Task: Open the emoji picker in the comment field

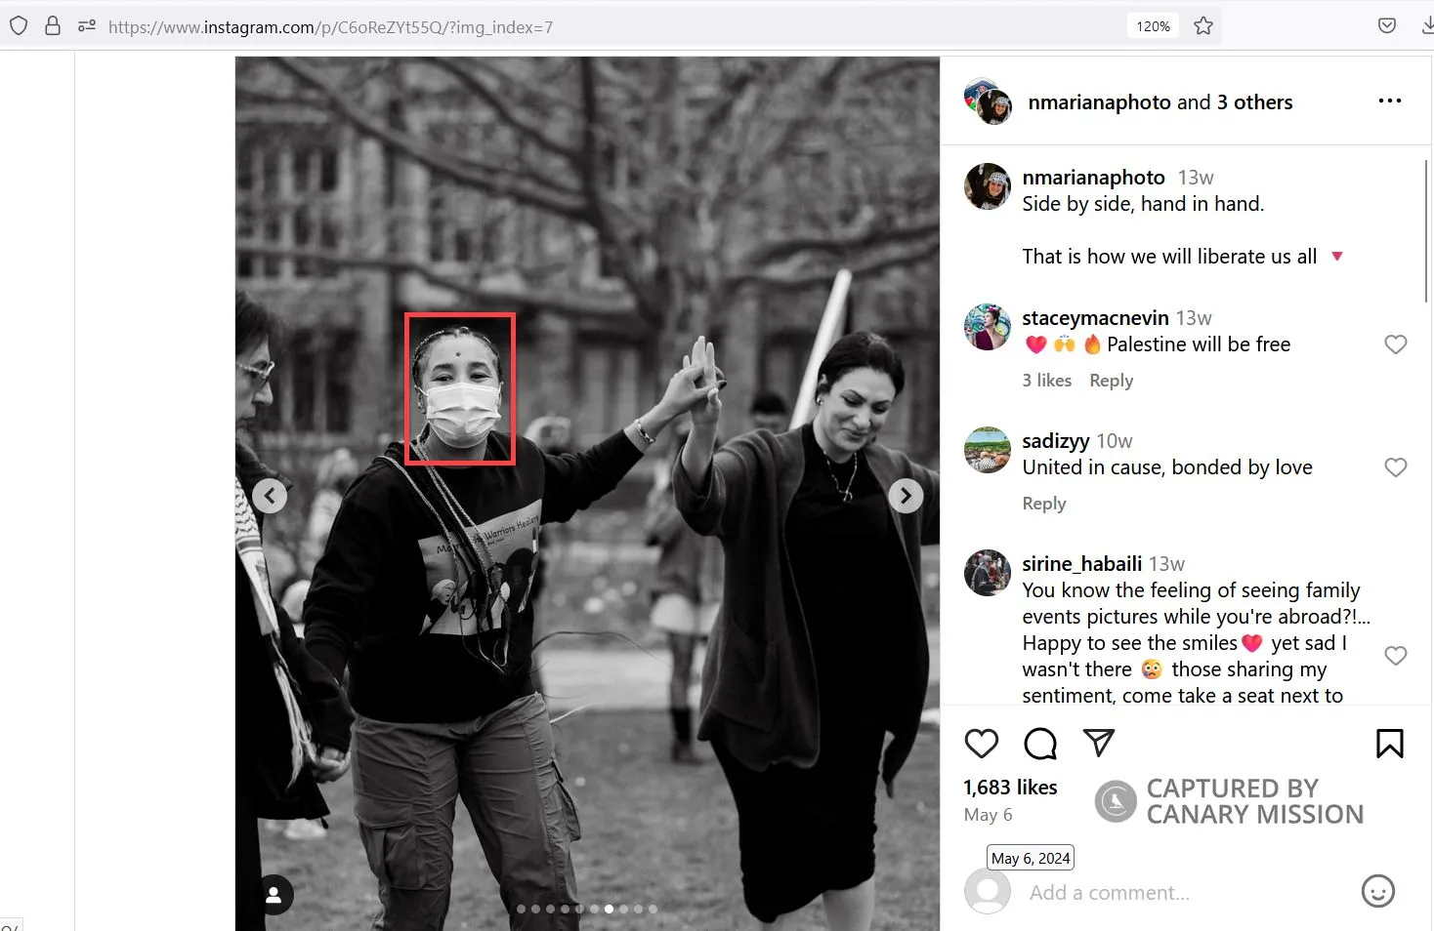Action: [x=1377, y=891]
